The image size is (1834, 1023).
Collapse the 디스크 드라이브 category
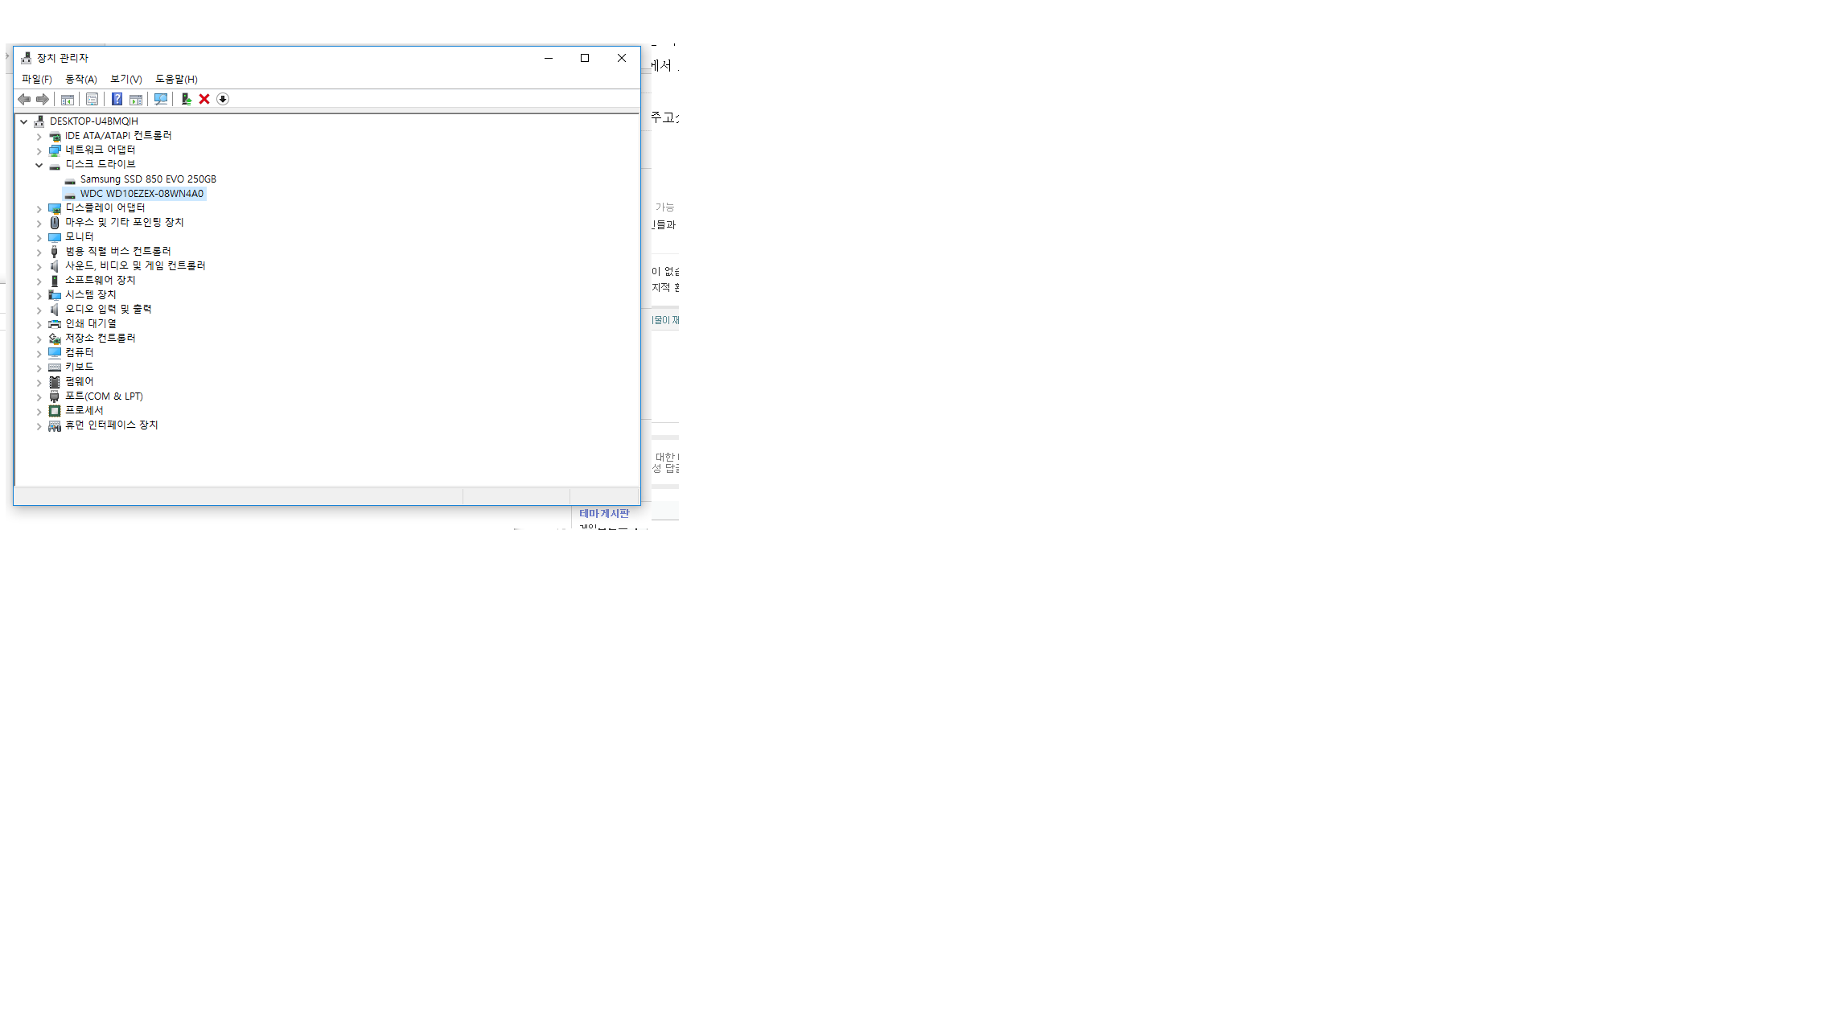pos(39,165)
